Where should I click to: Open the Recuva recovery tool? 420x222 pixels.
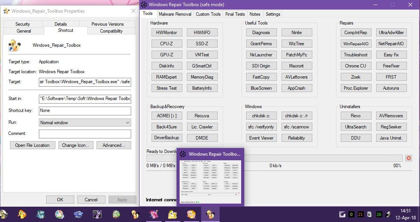click(202, 116)
